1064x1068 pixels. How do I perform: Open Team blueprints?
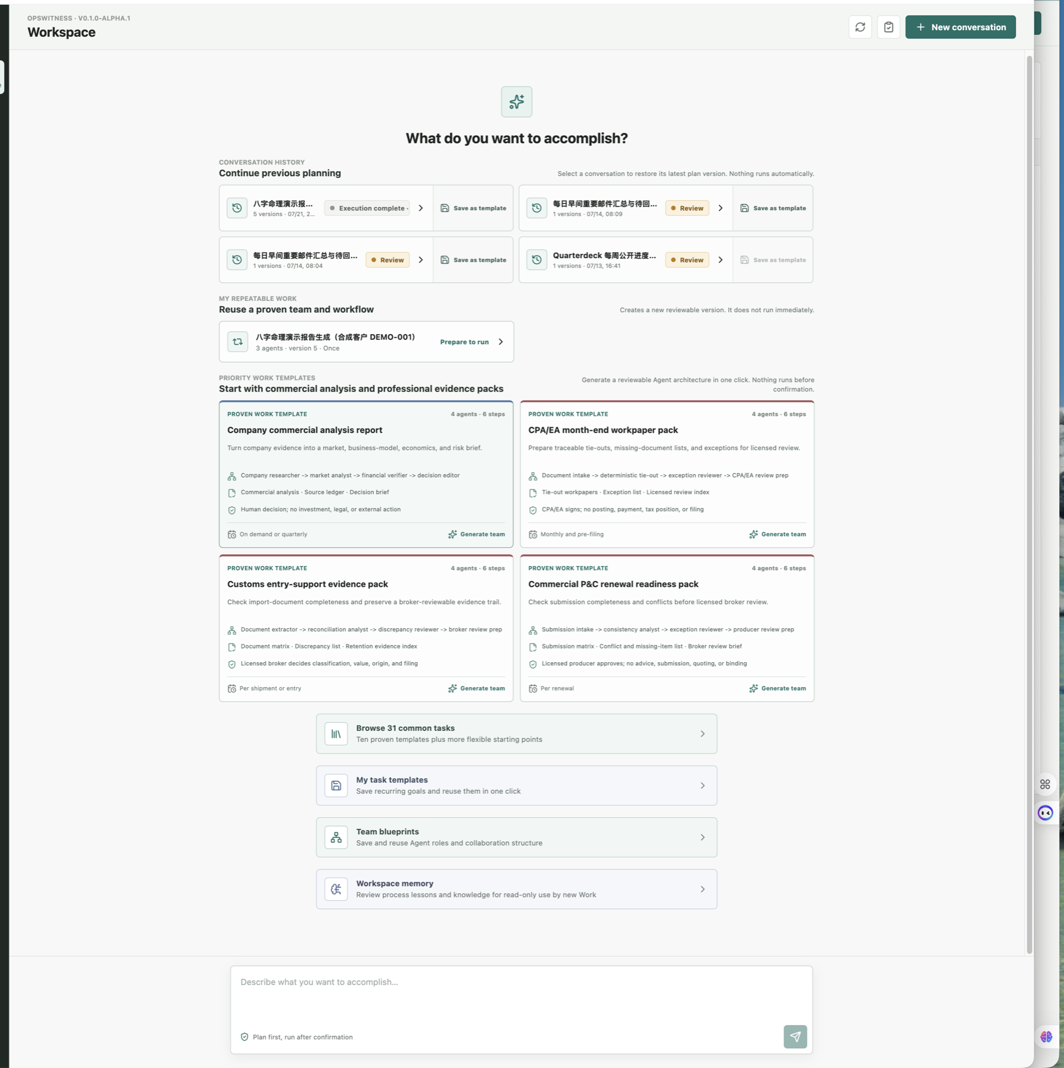point(516,837)
